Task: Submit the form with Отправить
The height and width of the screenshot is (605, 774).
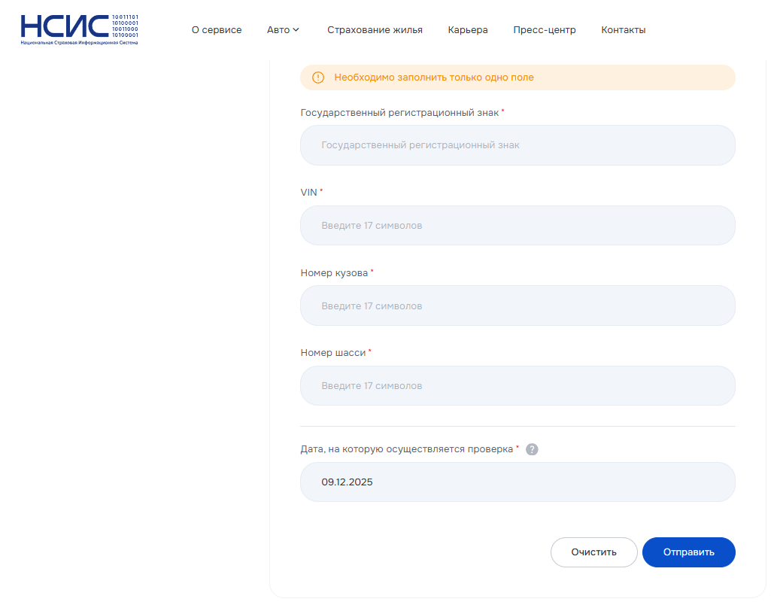Action: pos(688,552)
